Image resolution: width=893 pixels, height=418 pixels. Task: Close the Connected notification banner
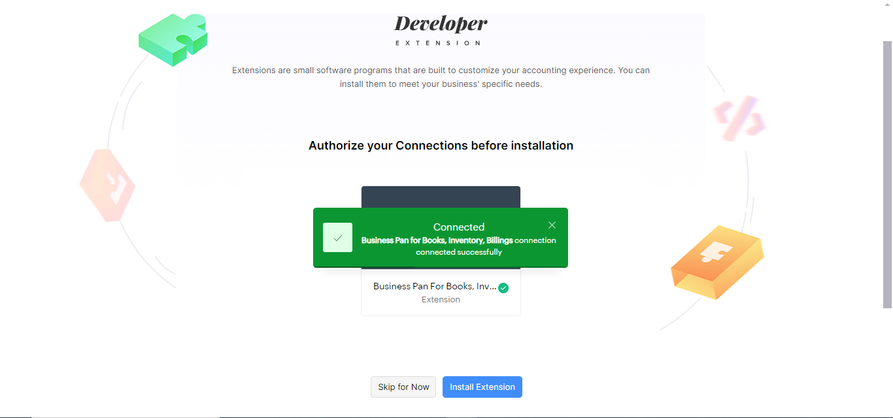552,225
